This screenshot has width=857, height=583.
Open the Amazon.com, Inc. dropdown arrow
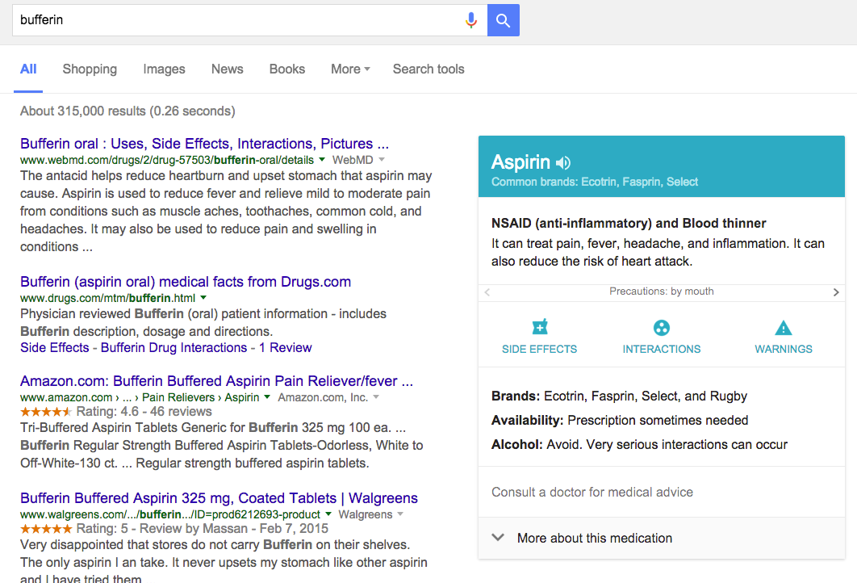(375, 397)
